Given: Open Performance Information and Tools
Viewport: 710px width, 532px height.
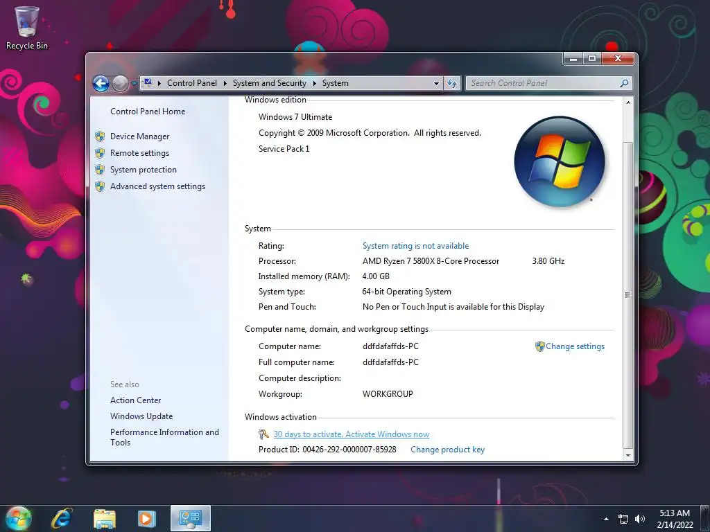Looking at the screenshot, I should [164, 438].
